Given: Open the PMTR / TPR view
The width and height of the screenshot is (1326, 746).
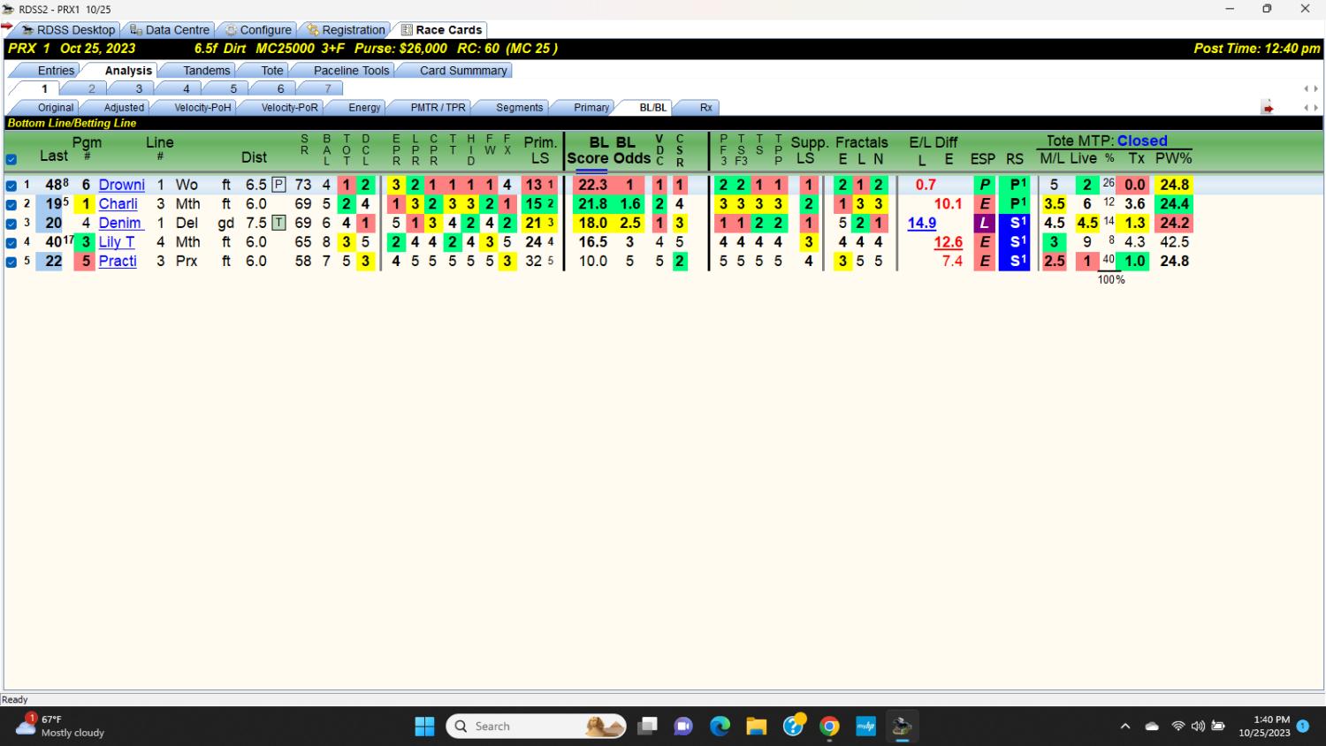Looking at the screenshot, I should coord(438,108).
